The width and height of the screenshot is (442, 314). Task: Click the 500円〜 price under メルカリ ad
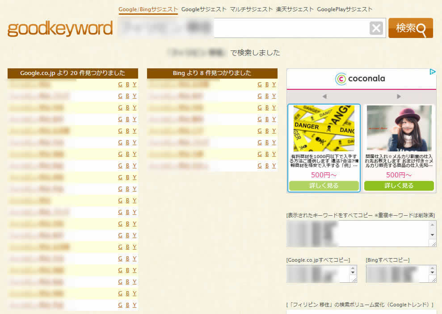[x=399, y=175]
